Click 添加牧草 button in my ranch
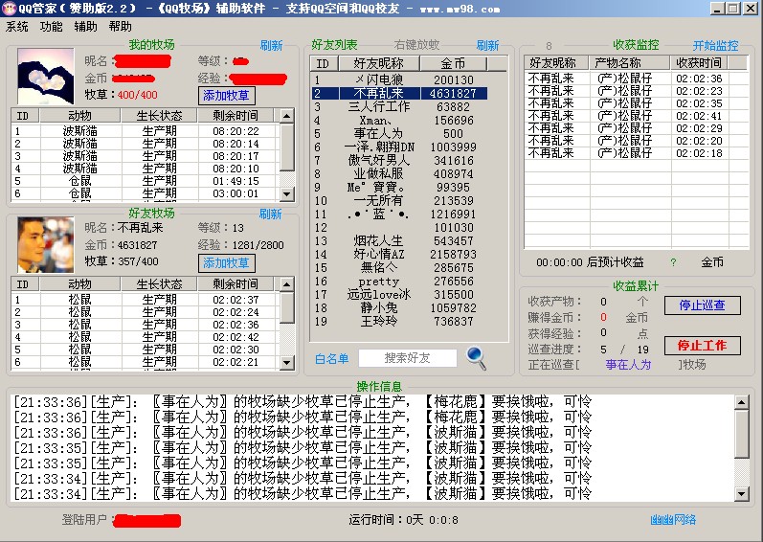Screen dimensions: 763x542 pos(226,96)
